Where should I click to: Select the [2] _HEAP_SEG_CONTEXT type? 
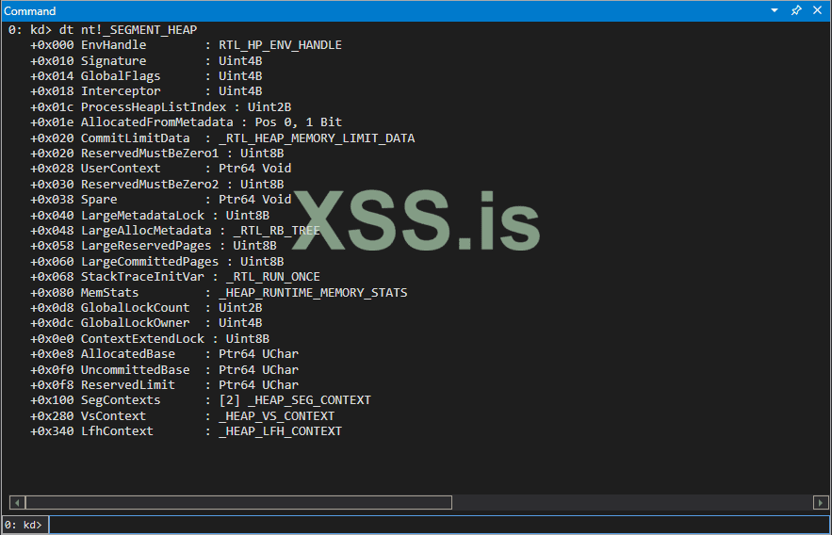point(295,400)
